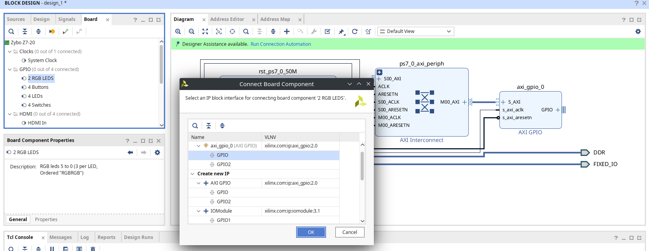Click the Board panel vertical scrollbar
This screenshot has height=251, width=649.
point(161,64)
